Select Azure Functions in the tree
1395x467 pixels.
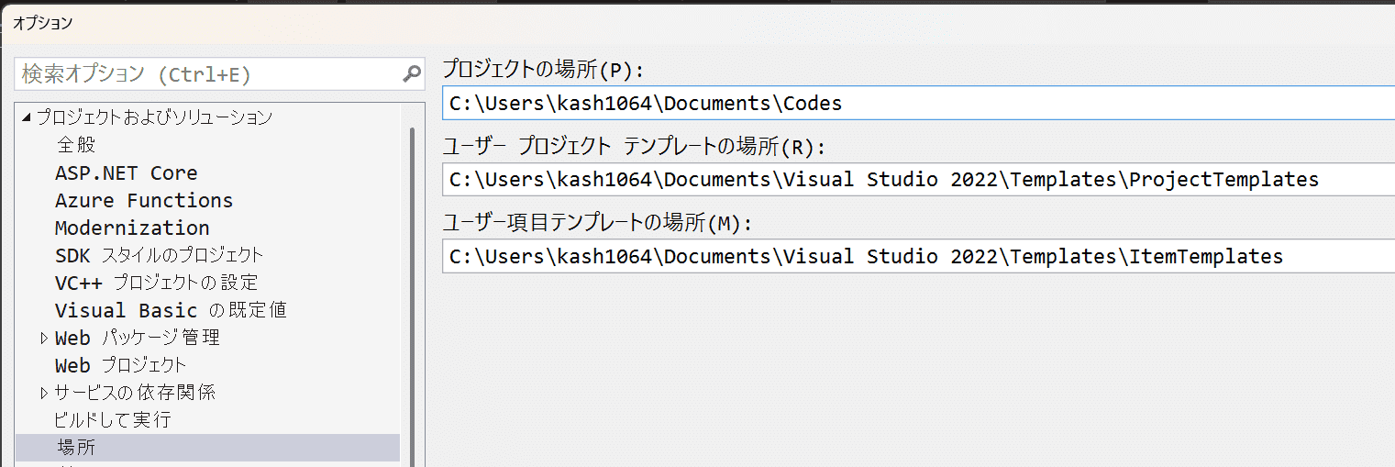click(143, 200)
